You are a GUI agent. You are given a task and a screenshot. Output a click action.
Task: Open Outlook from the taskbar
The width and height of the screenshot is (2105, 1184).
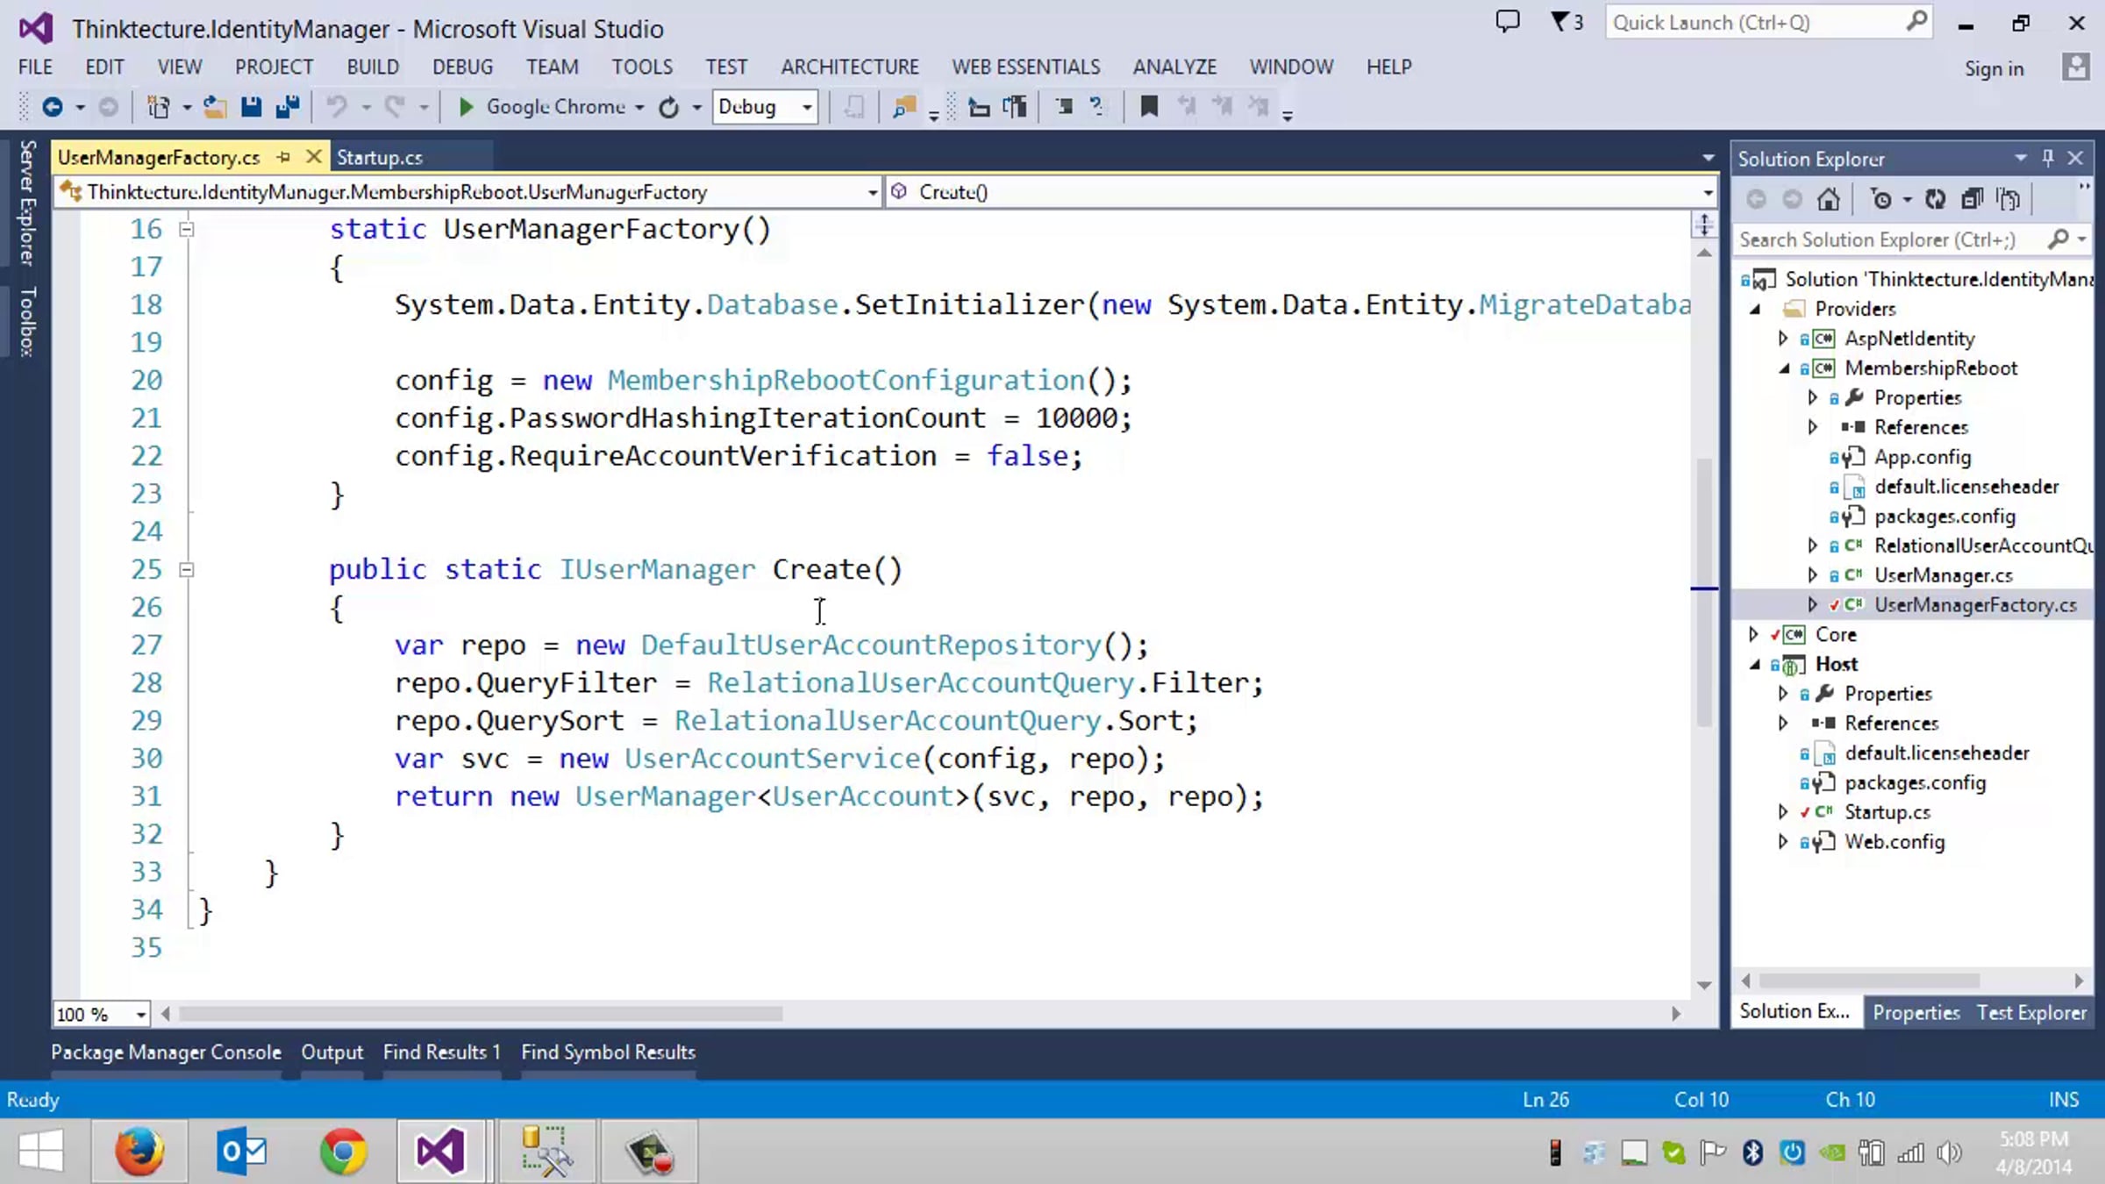click(x=241, y=1151)
